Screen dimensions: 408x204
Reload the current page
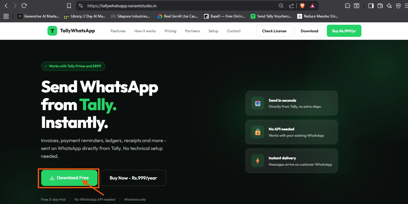(x=24, y=6)
